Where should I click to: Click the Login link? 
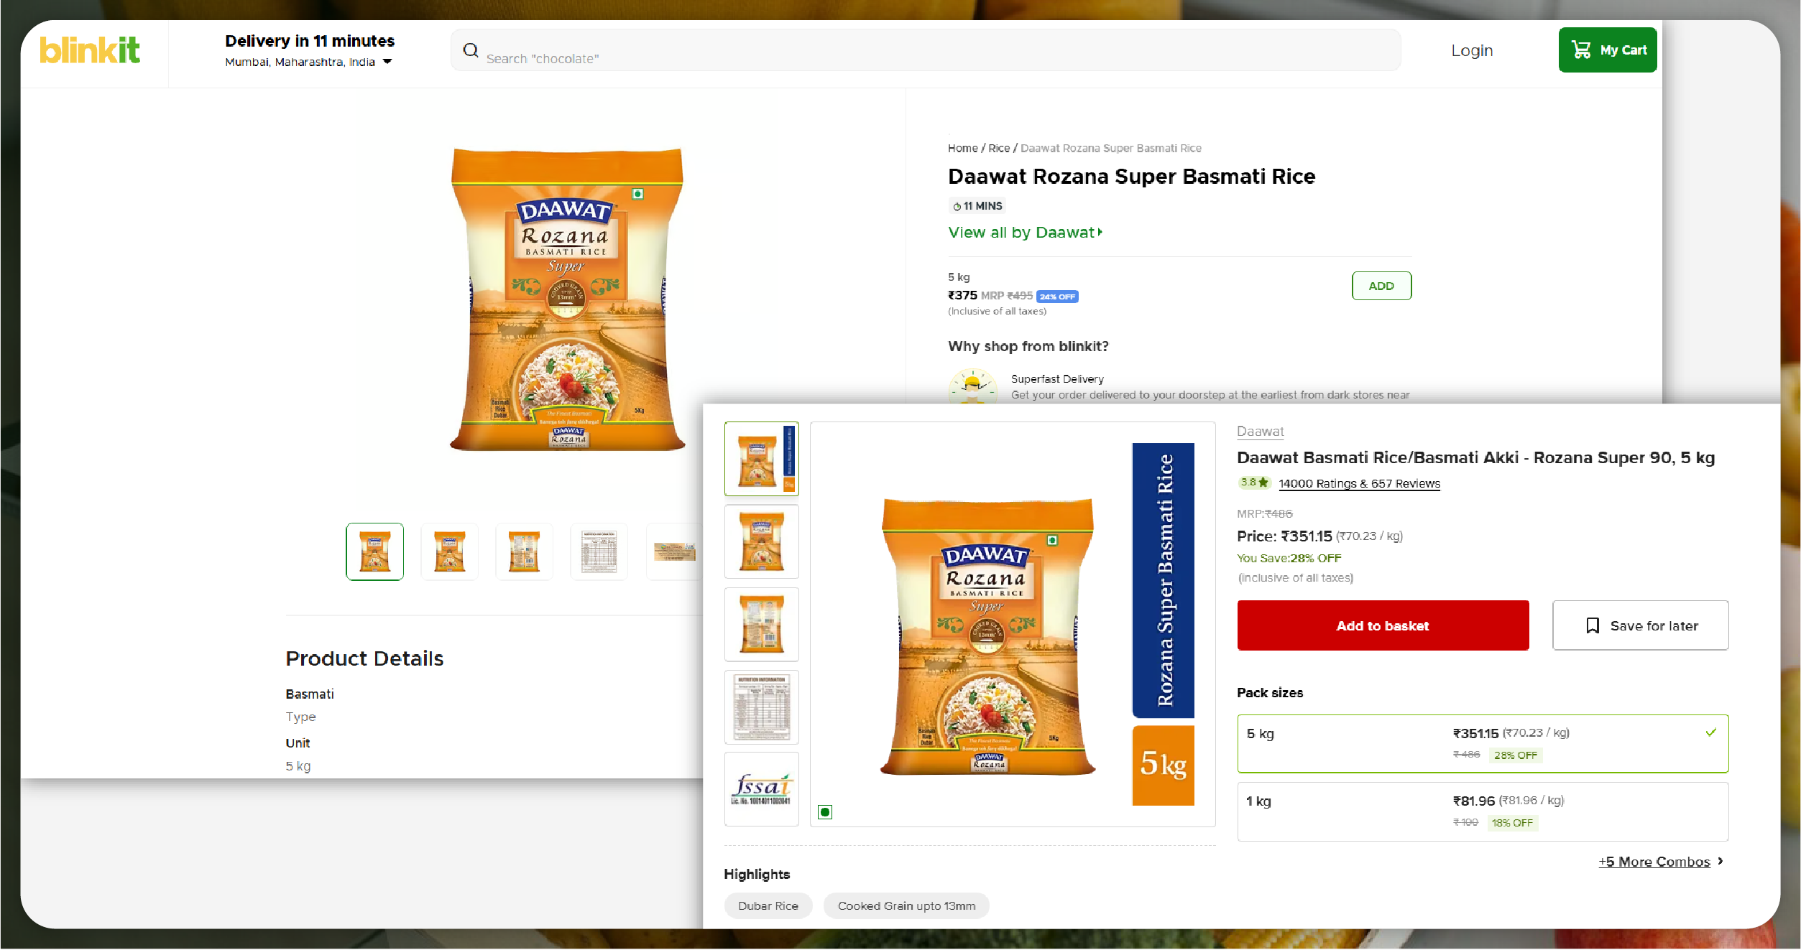1471,50
